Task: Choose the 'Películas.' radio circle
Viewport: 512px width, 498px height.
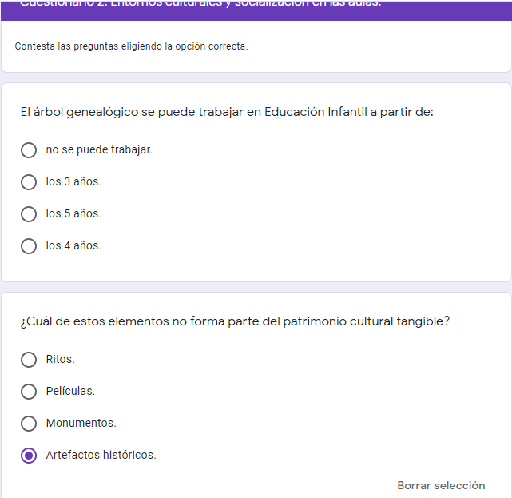Action: click(29, 392)
